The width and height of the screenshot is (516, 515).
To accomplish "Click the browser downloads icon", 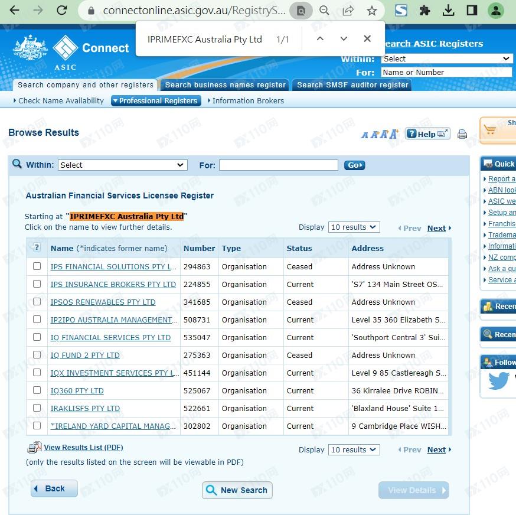I will (448, 11).
